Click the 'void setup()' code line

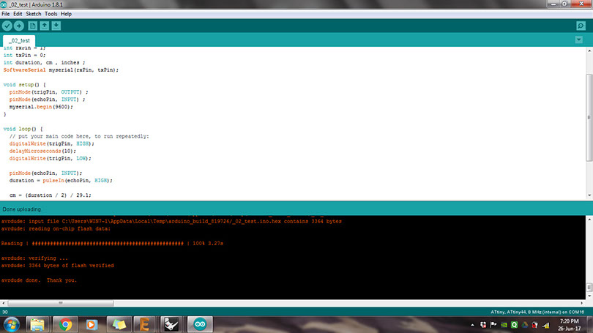25,85
